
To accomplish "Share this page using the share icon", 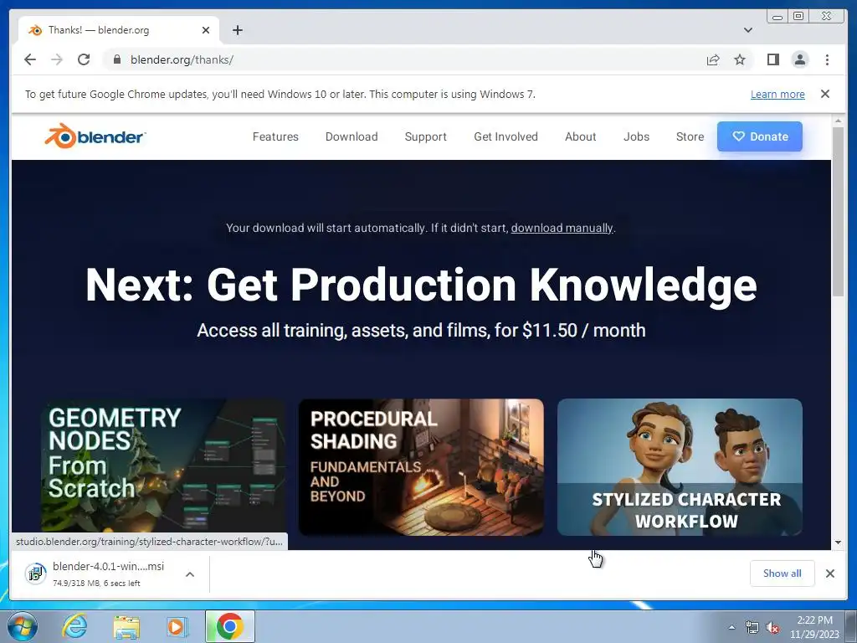I will click(x=713, y=59).
